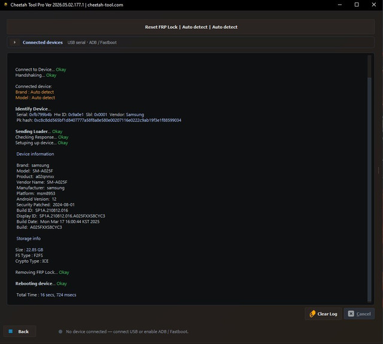The height and width of the screenshot is (344, 383).
Task: Click the 'Removing FRP Lock... Okay' line
Action: [42, 272]
